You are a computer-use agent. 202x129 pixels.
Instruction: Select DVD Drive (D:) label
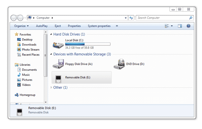point(135,64)
